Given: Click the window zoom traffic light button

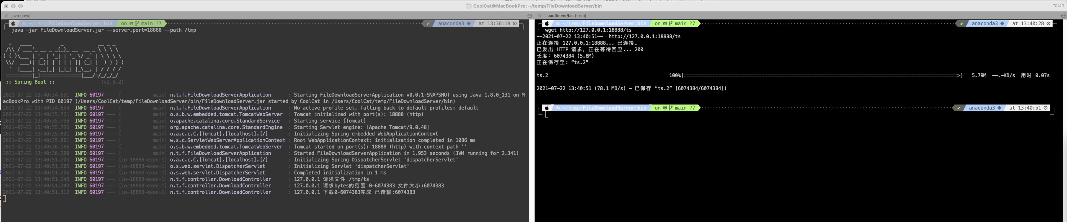Looking at the screenshot, I should (x=21, y=6).
